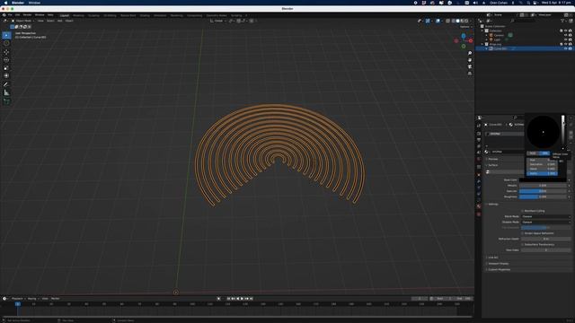Toggle Subsurface Translucency checkbox
This screenshot has height=323, width=575.
(x=523, y=244)
